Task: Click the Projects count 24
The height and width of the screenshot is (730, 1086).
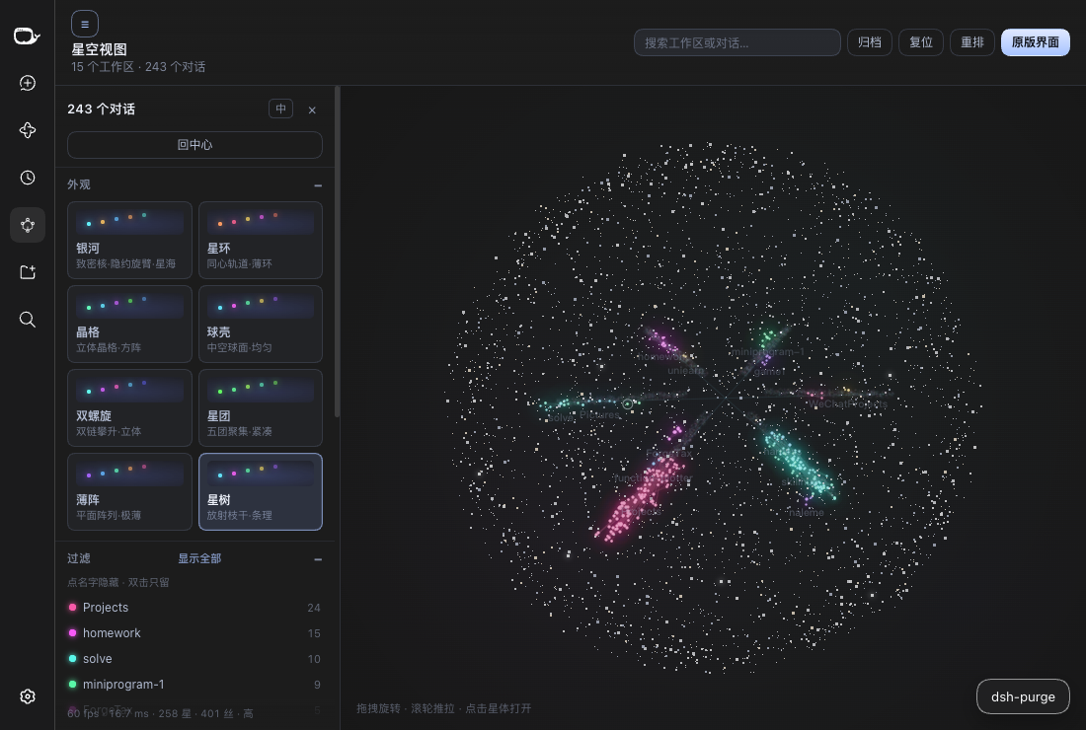Action: tap(314, 608)
